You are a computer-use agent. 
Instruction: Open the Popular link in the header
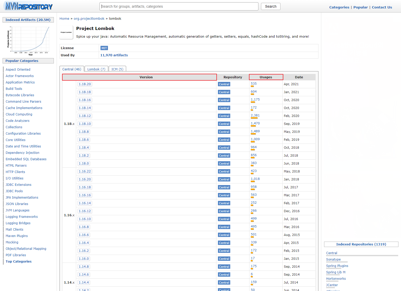coord(360,7)
